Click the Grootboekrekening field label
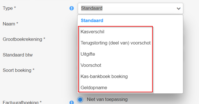The width and height of the screenshot is (199, 104). [24, 39]
